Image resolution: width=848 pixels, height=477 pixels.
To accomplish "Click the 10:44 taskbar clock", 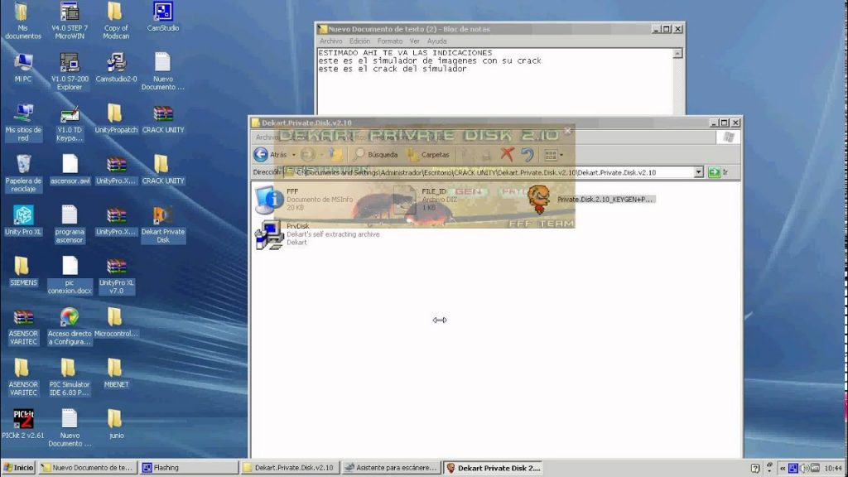I will pyautogui.click(x=833, y=469).
